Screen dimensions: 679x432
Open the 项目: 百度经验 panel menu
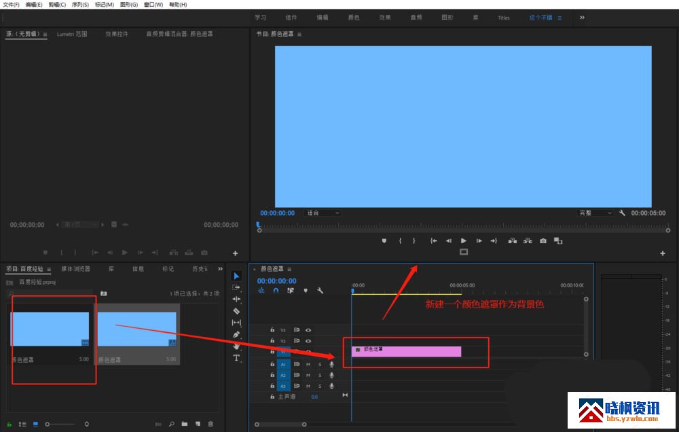(49, 270)
